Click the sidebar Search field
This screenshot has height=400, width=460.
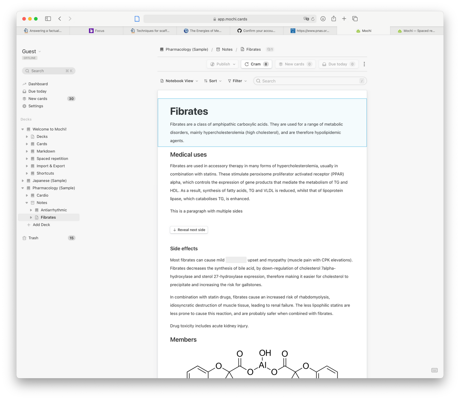tap(49, 71)
